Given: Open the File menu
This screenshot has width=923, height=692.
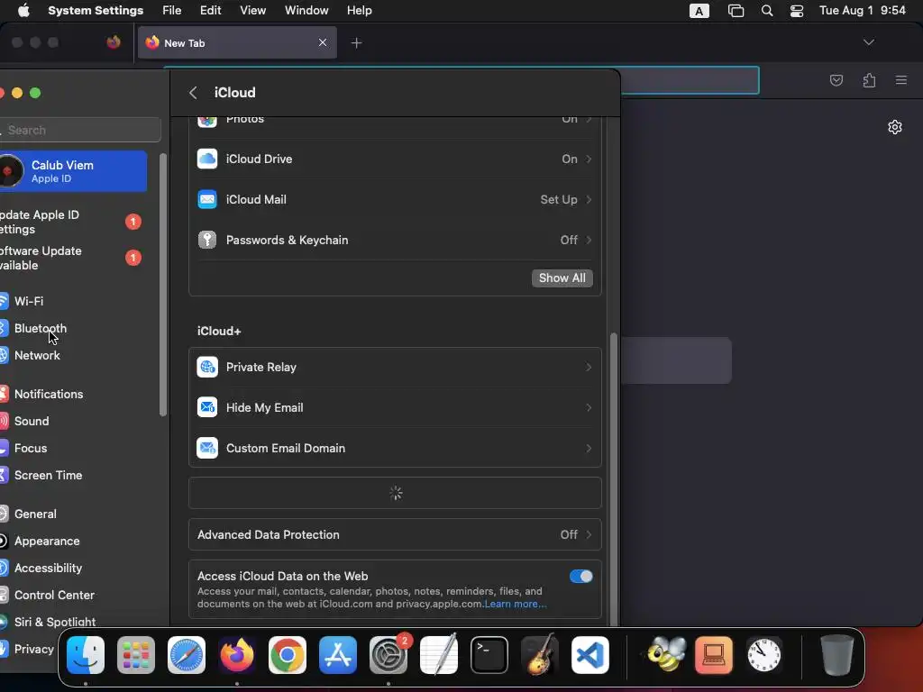Looking at the screenshot, I should click(172, 11).
